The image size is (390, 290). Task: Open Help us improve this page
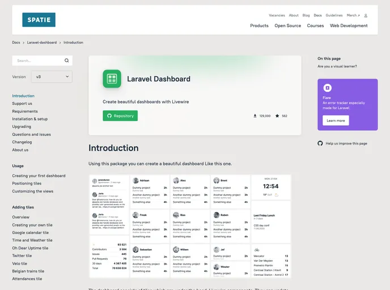tap(346, 143)
